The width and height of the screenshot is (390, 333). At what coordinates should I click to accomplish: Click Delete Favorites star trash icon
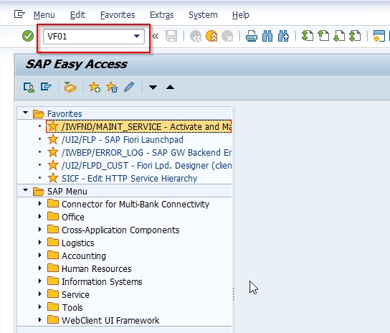coord(112,88)
